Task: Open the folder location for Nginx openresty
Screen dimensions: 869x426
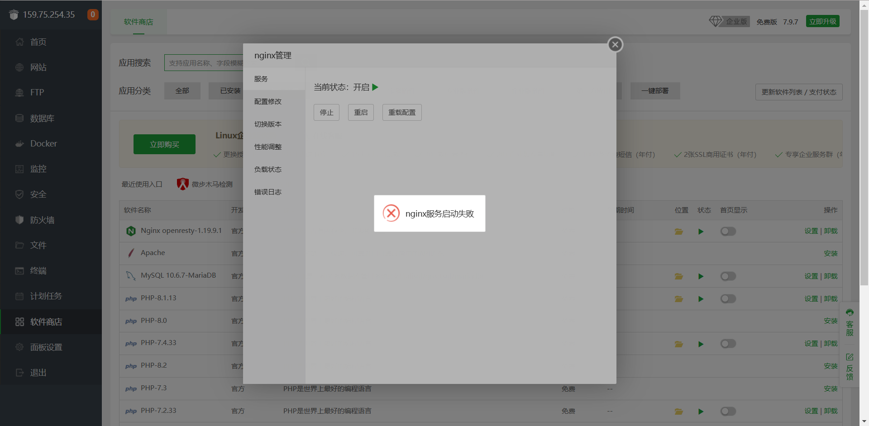Action: [678, 231]
